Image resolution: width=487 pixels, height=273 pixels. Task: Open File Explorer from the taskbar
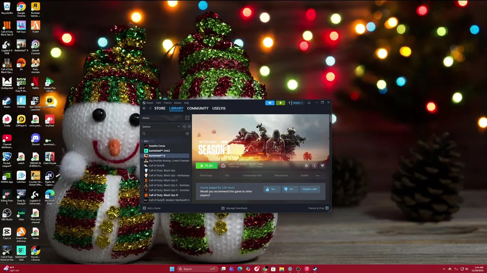[282, 269]
